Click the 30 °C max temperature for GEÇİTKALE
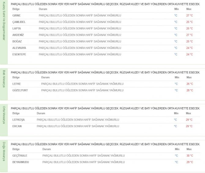205x173 pixels. 189,156
